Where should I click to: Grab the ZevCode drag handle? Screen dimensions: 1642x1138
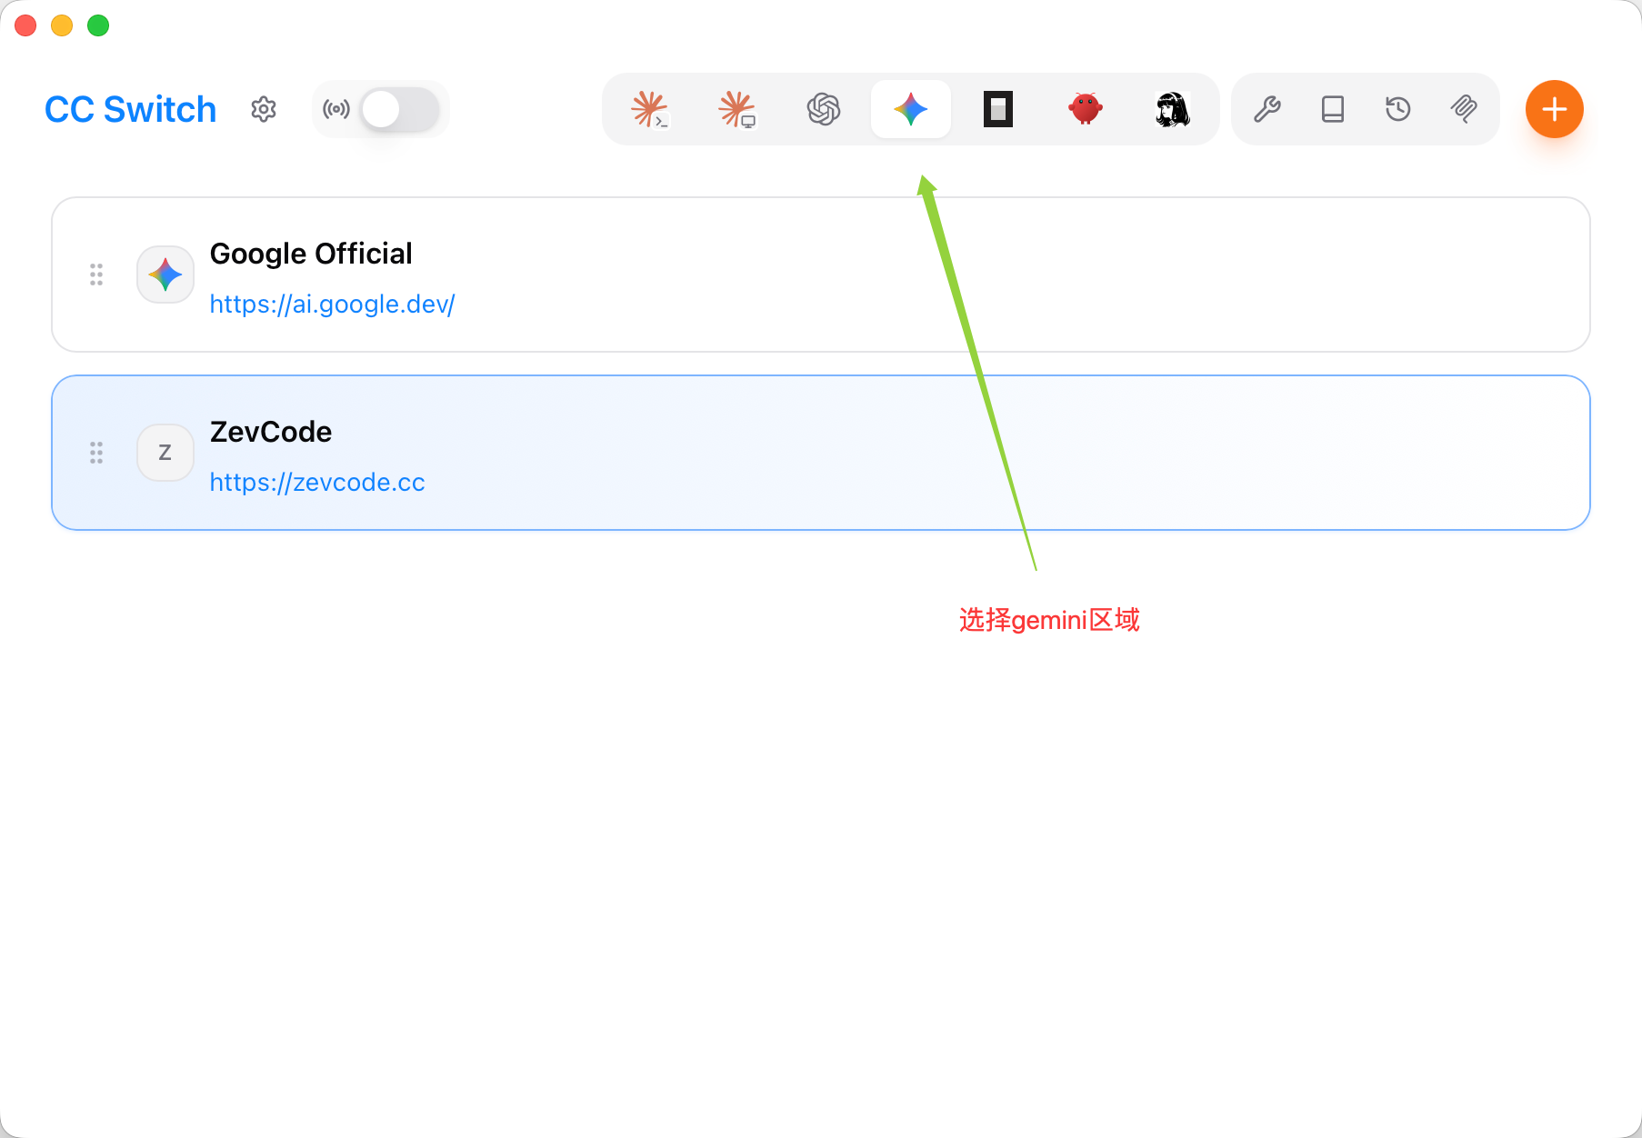tap(96, 453)
